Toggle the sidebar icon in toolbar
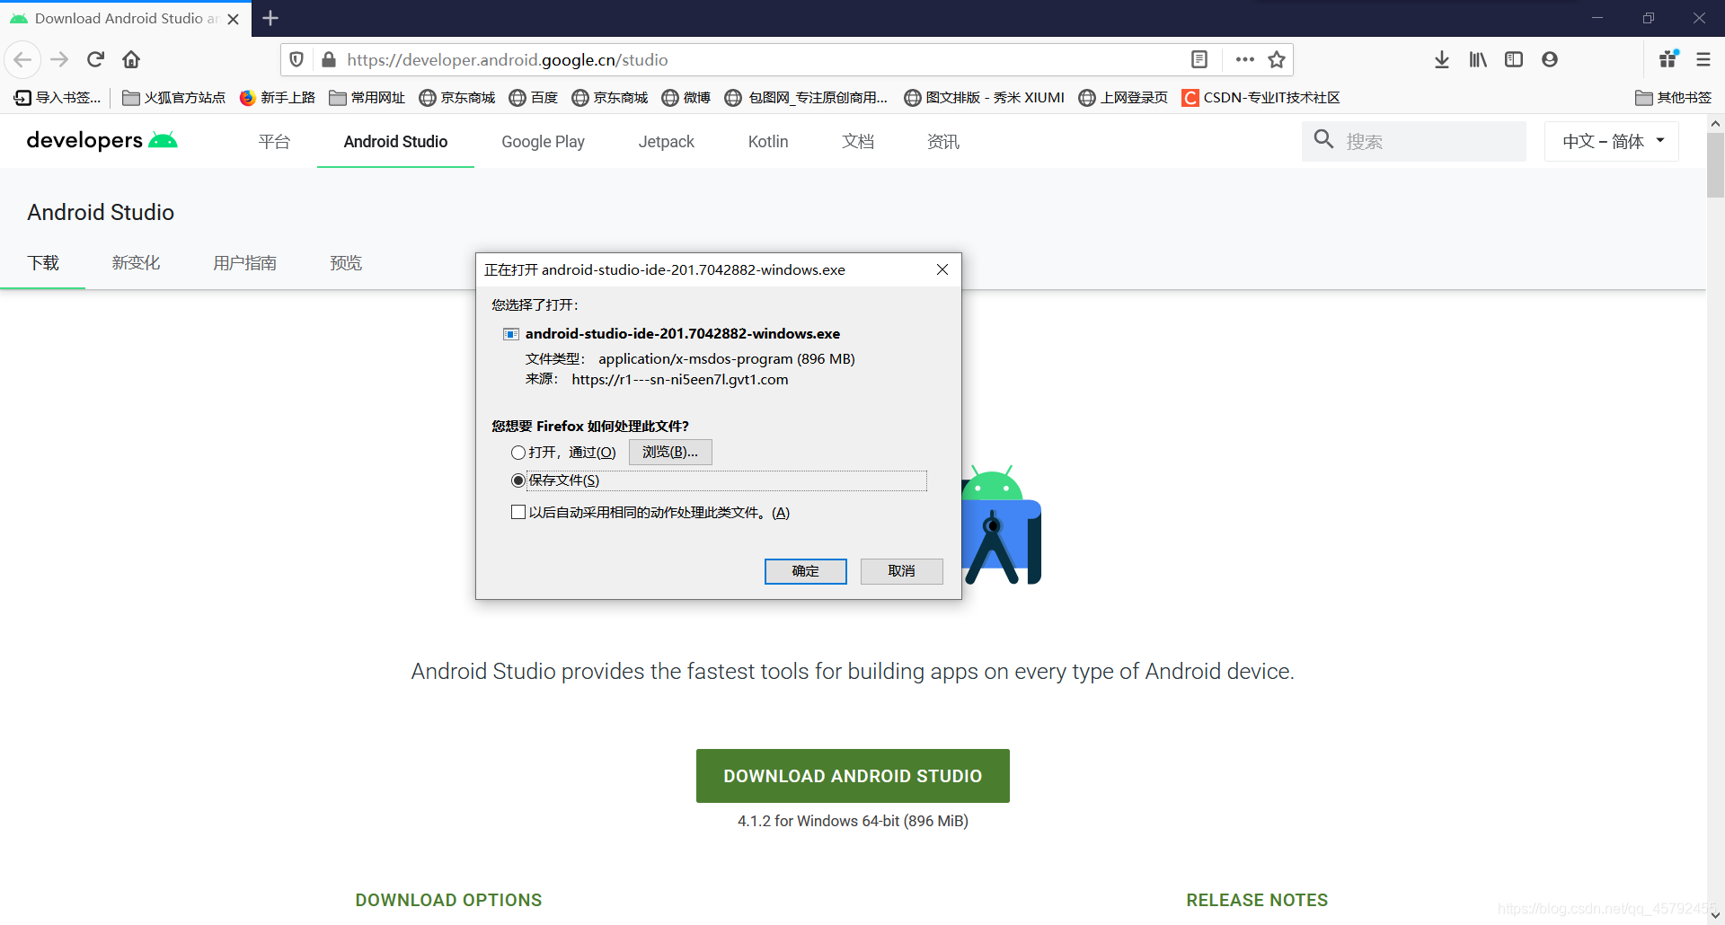Screen dimensions: 1725x925 tap(1514, 60)
